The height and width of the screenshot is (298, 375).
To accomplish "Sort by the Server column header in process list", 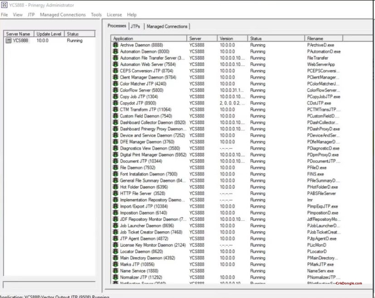I will pos(202,38).
